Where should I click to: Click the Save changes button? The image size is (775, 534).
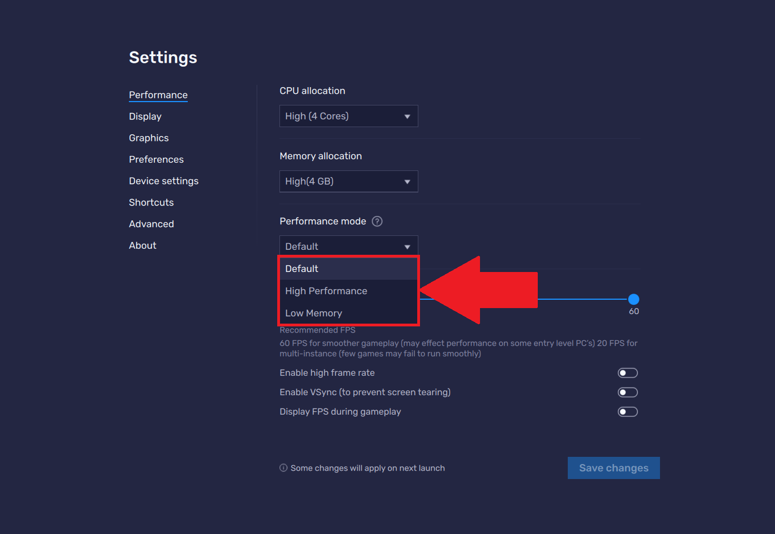[x=613, y=468]
